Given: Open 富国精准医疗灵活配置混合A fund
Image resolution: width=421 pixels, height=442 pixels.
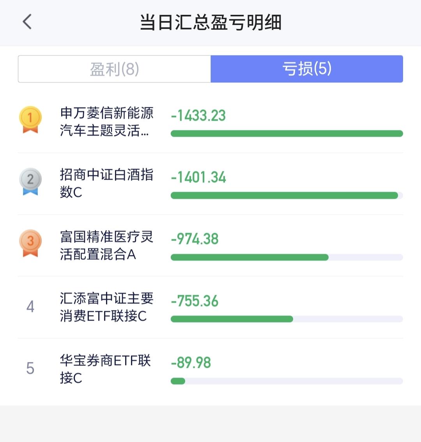Looking at the screenshot, I should coord(107,245).
